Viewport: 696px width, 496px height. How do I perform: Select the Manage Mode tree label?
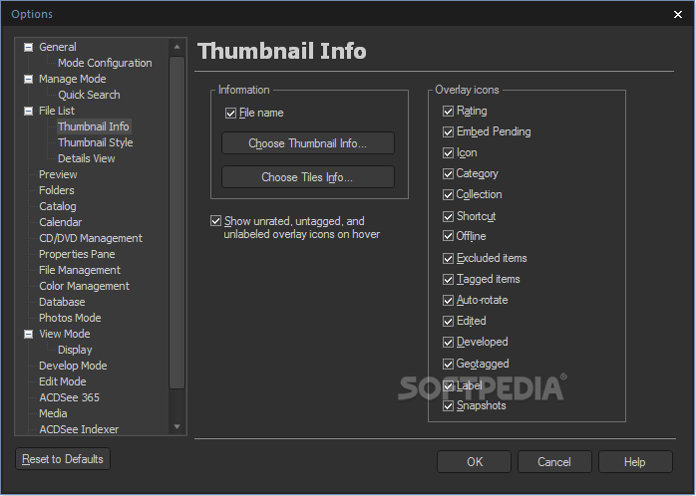[x=73, y=79]
